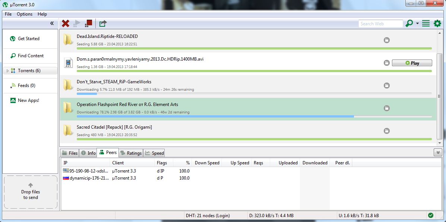Viewport: 446px width, 222px height.
Task: Sort peers by the Downloaded column header
Action: pyautogui.click(x=315, y=163)
